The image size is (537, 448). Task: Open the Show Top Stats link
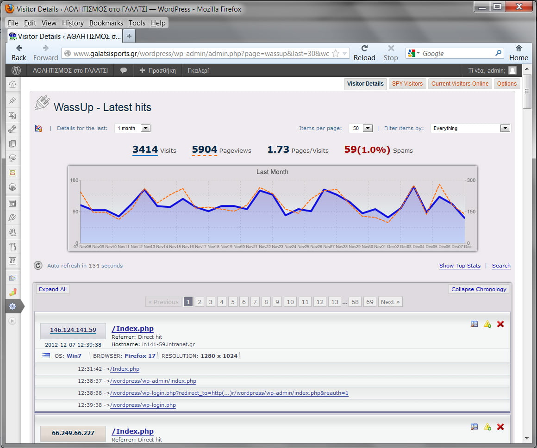[x=460, y=266]
